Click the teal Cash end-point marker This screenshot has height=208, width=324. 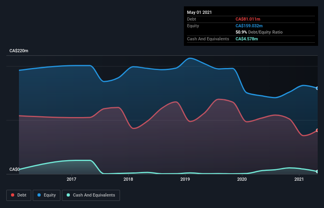[x=317, y=172]
